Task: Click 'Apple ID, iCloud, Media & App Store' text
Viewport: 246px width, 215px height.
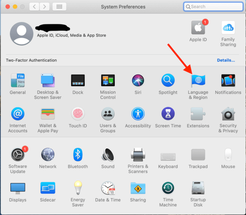Action: click(x=72, y=35)
